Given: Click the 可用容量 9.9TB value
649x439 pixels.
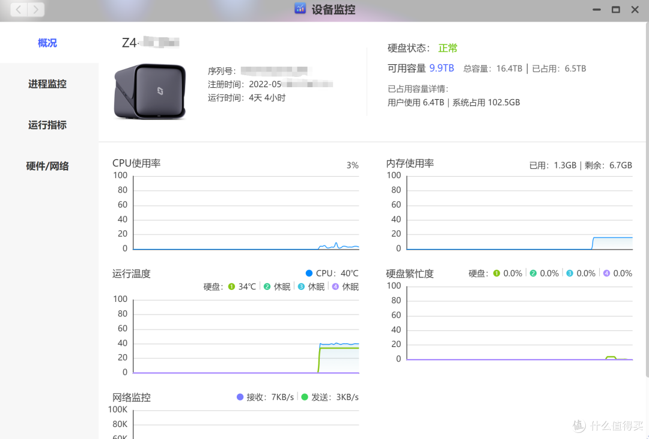Looking at the screenshot, I should point(442,69).
